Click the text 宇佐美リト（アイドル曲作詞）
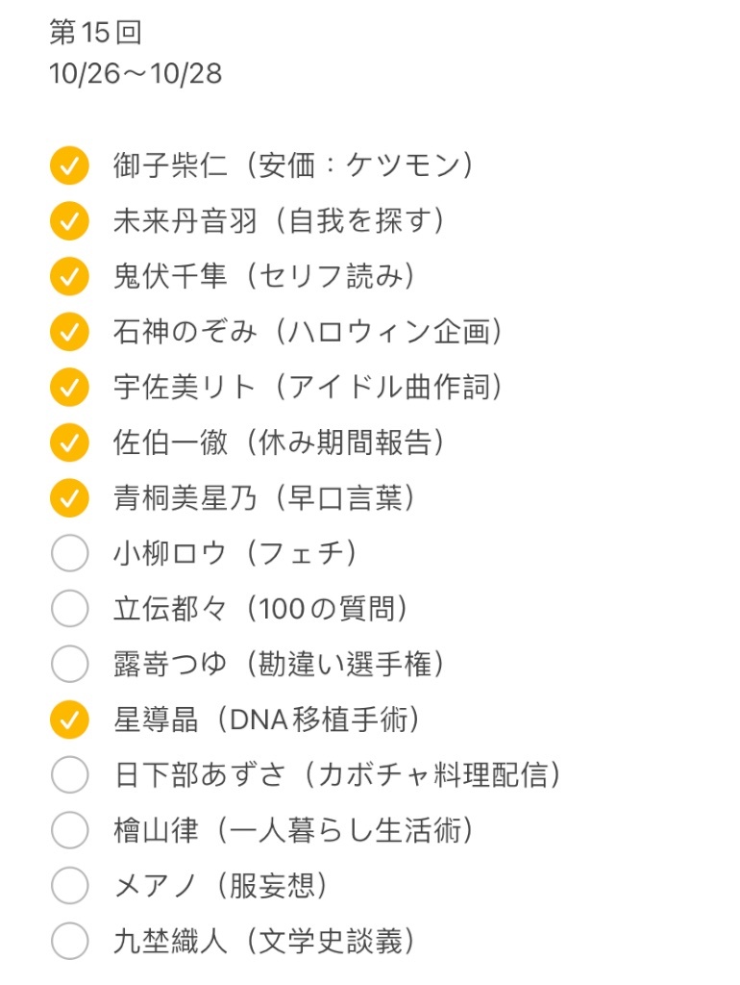Image resolution: width=740 pixels, height=985 pixels. tap(308, 387)
